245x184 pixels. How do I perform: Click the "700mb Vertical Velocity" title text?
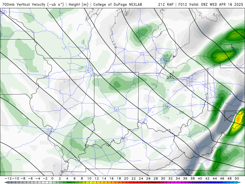tap(24, 4)
